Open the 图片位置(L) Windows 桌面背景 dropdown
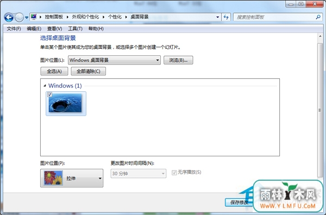Viewport: 326px width, 215px height. [114, 60]
